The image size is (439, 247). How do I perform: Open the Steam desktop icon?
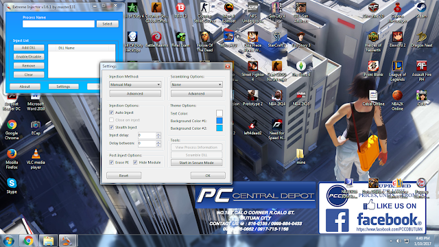(421, 11)
